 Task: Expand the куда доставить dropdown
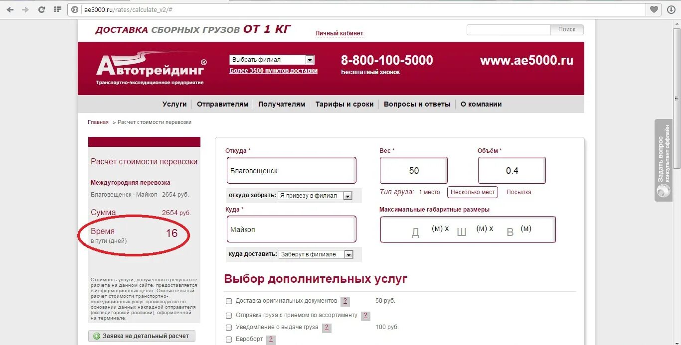[x=316, y=254]
